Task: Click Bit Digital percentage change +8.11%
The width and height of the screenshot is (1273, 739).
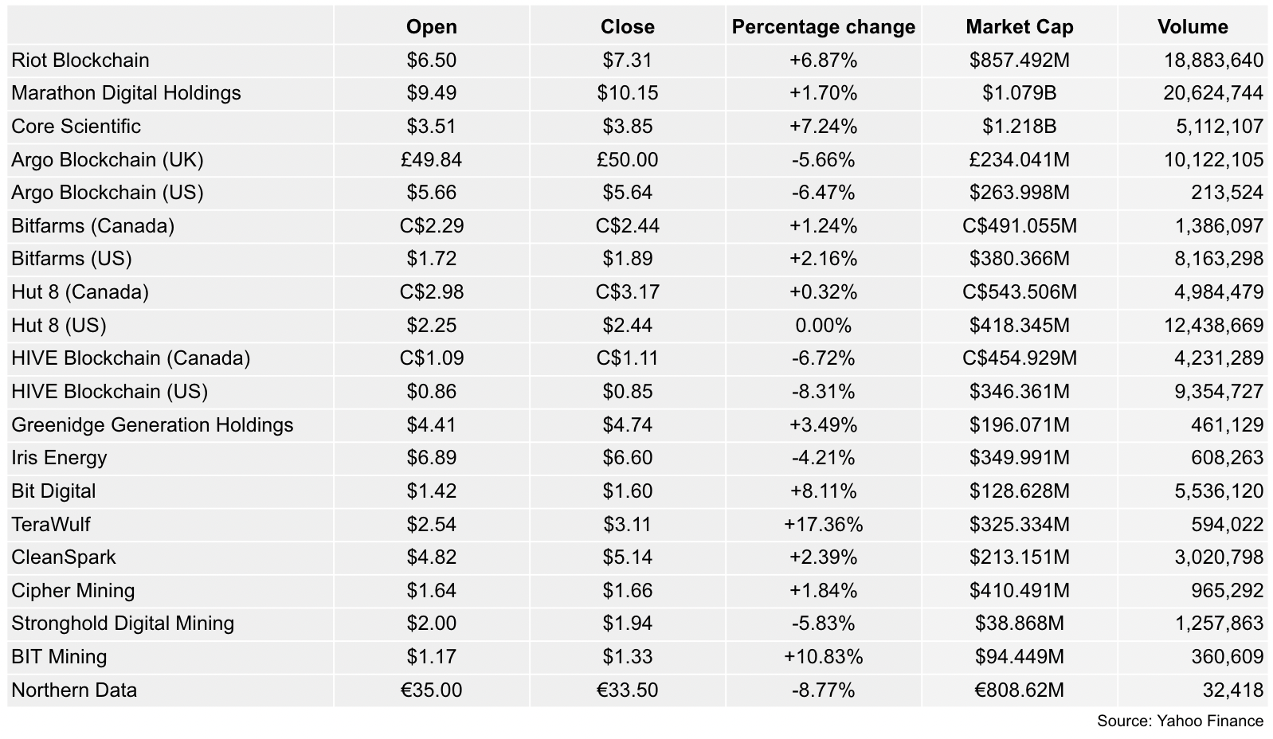Action: point(823,491)
